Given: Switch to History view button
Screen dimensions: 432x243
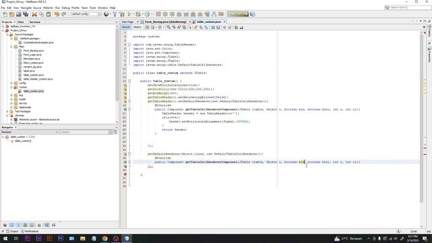Looking at the screenshot, I should click(137, 27).
